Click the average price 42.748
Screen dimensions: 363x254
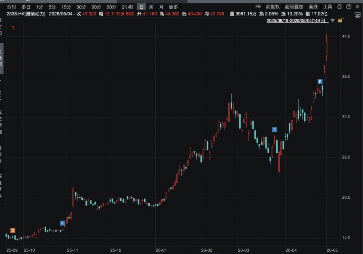(x=217, y=14)
